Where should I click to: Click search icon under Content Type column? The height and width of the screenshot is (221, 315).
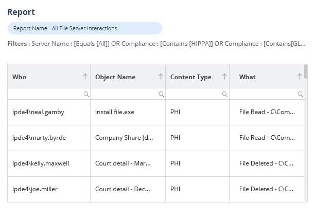225,94
